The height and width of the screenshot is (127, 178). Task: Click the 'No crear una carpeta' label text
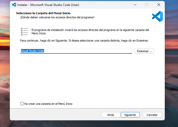[48, 104]
